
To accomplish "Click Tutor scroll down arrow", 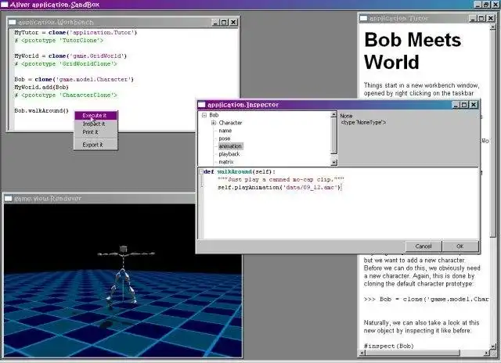I will 493,346.
